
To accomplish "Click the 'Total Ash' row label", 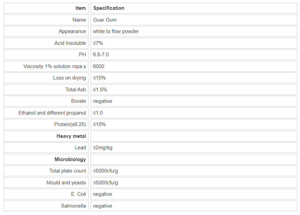I will [75, 90].
